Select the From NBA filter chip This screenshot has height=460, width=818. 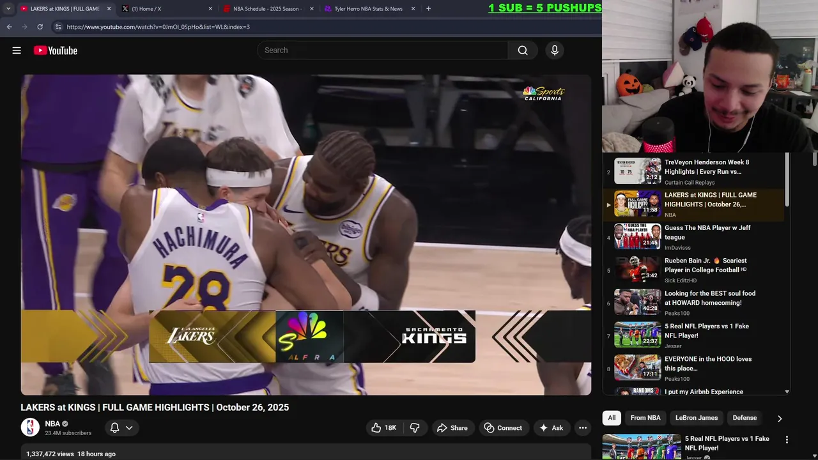[645, 418]
